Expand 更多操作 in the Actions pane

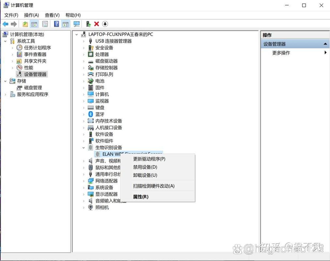coord(280,53)
